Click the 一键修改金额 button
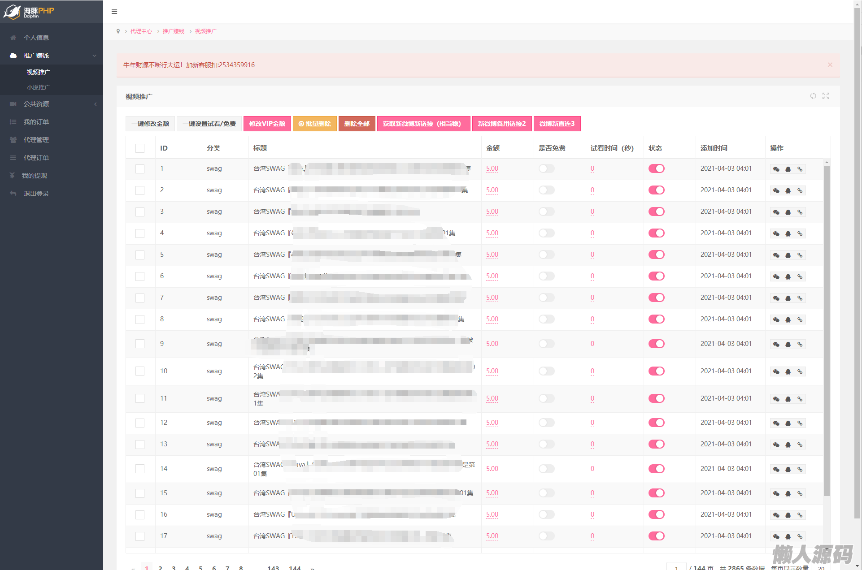Viewport: 862px width, 570px height. coord(150,124)
